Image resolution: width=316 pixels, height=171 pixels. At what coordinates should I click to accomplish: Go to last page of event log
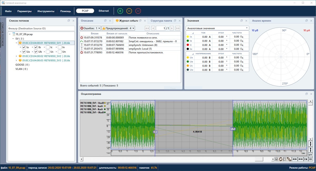click(177, 28)
